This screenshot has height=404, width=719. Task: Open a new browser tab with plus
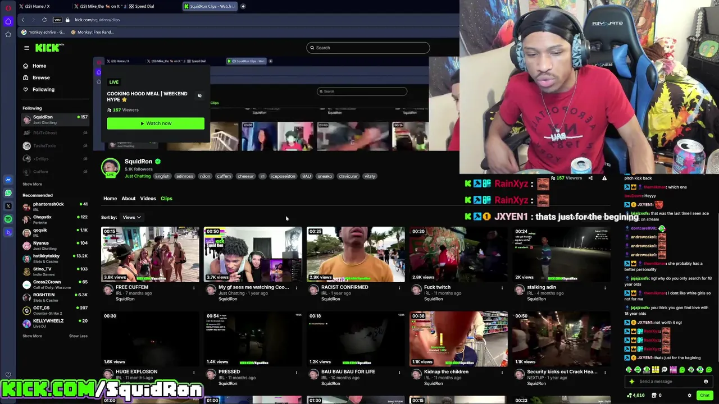click(243, 6)
